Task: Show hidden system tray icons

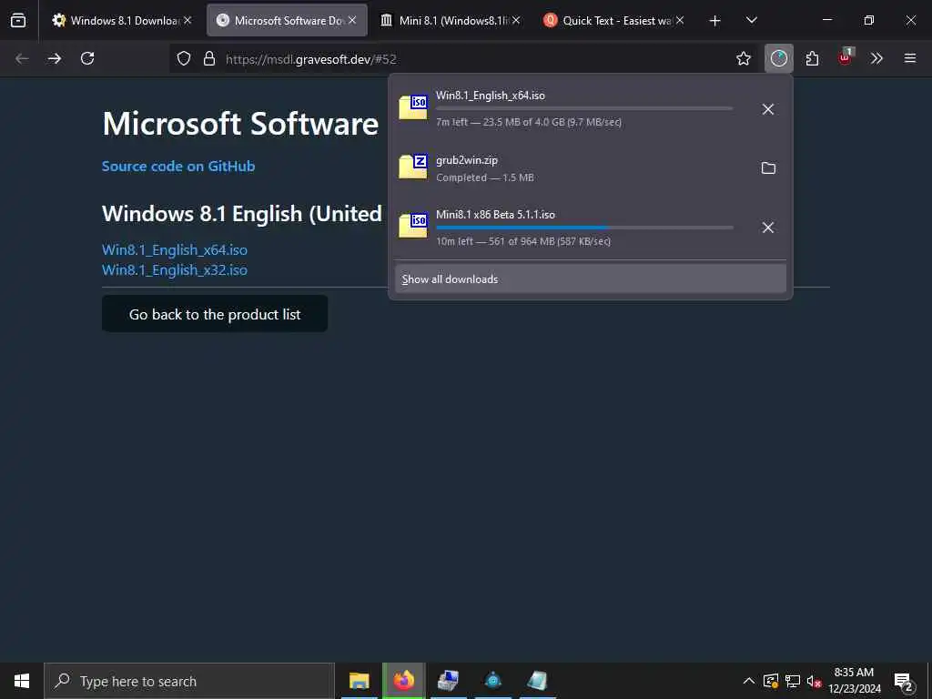Action: coord(749,681)
